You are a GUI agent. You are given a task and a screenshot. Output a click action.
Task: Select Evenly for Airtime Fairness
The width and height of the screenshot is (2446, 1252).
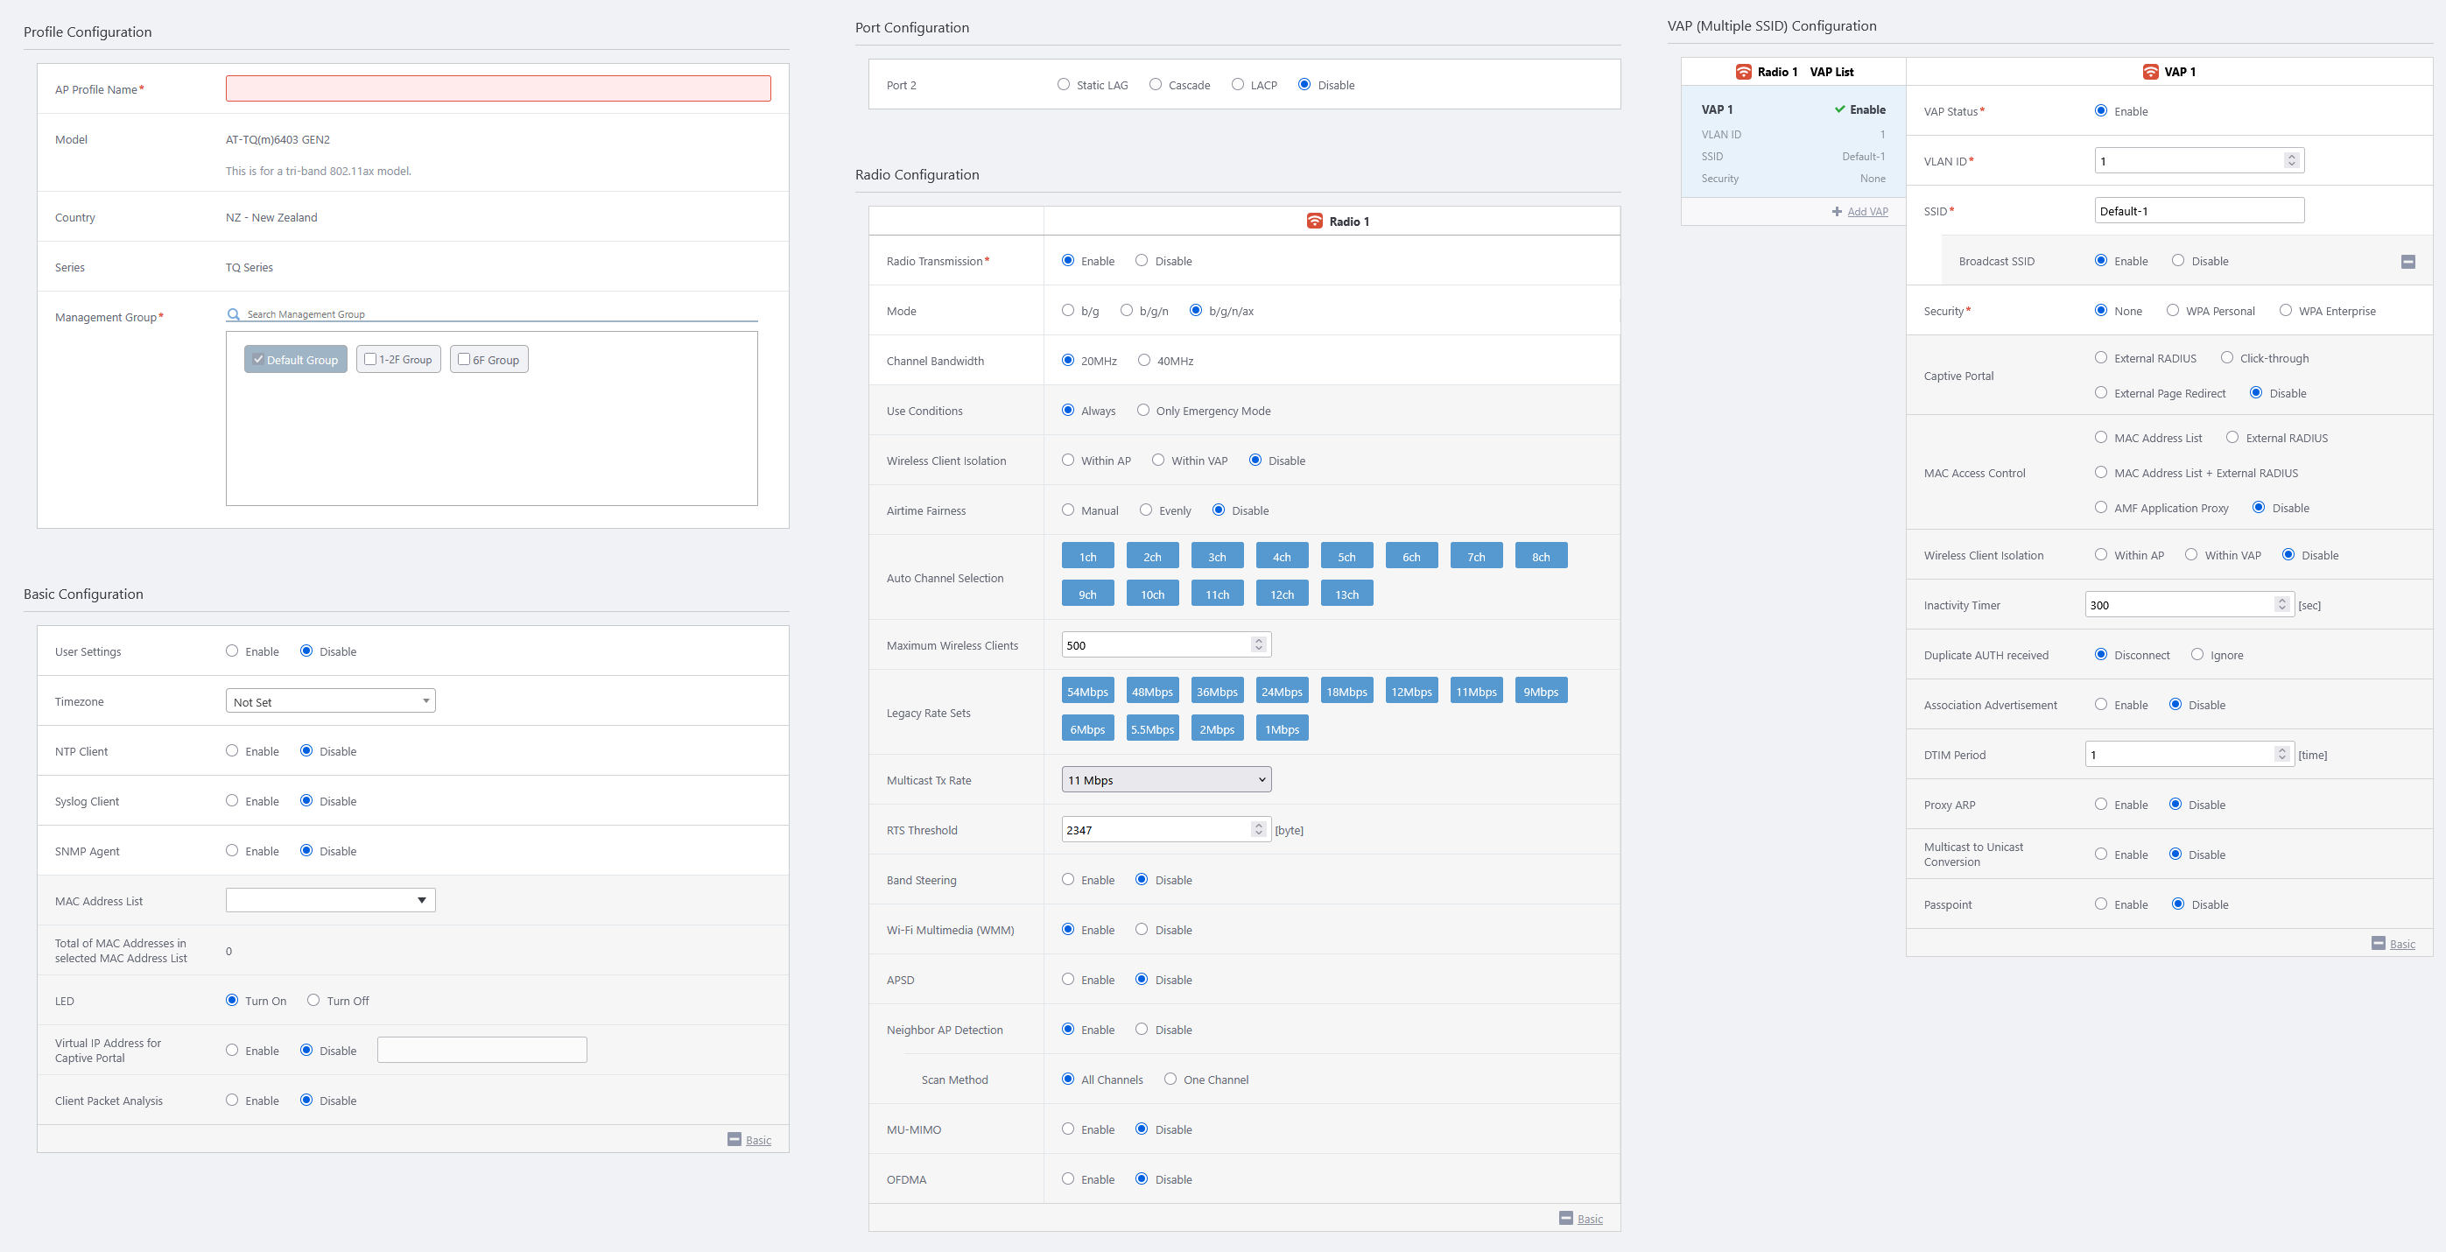(1146, 510)
